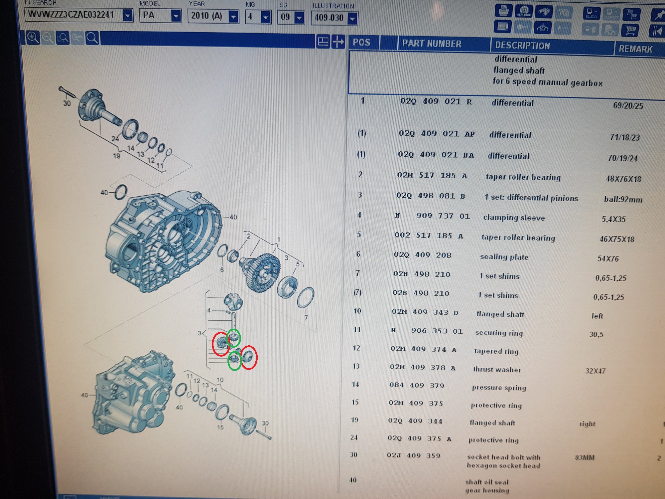The image size is (665, 499).
Task: Open the SG dropdown showing 09
Action: click(299, 18)
